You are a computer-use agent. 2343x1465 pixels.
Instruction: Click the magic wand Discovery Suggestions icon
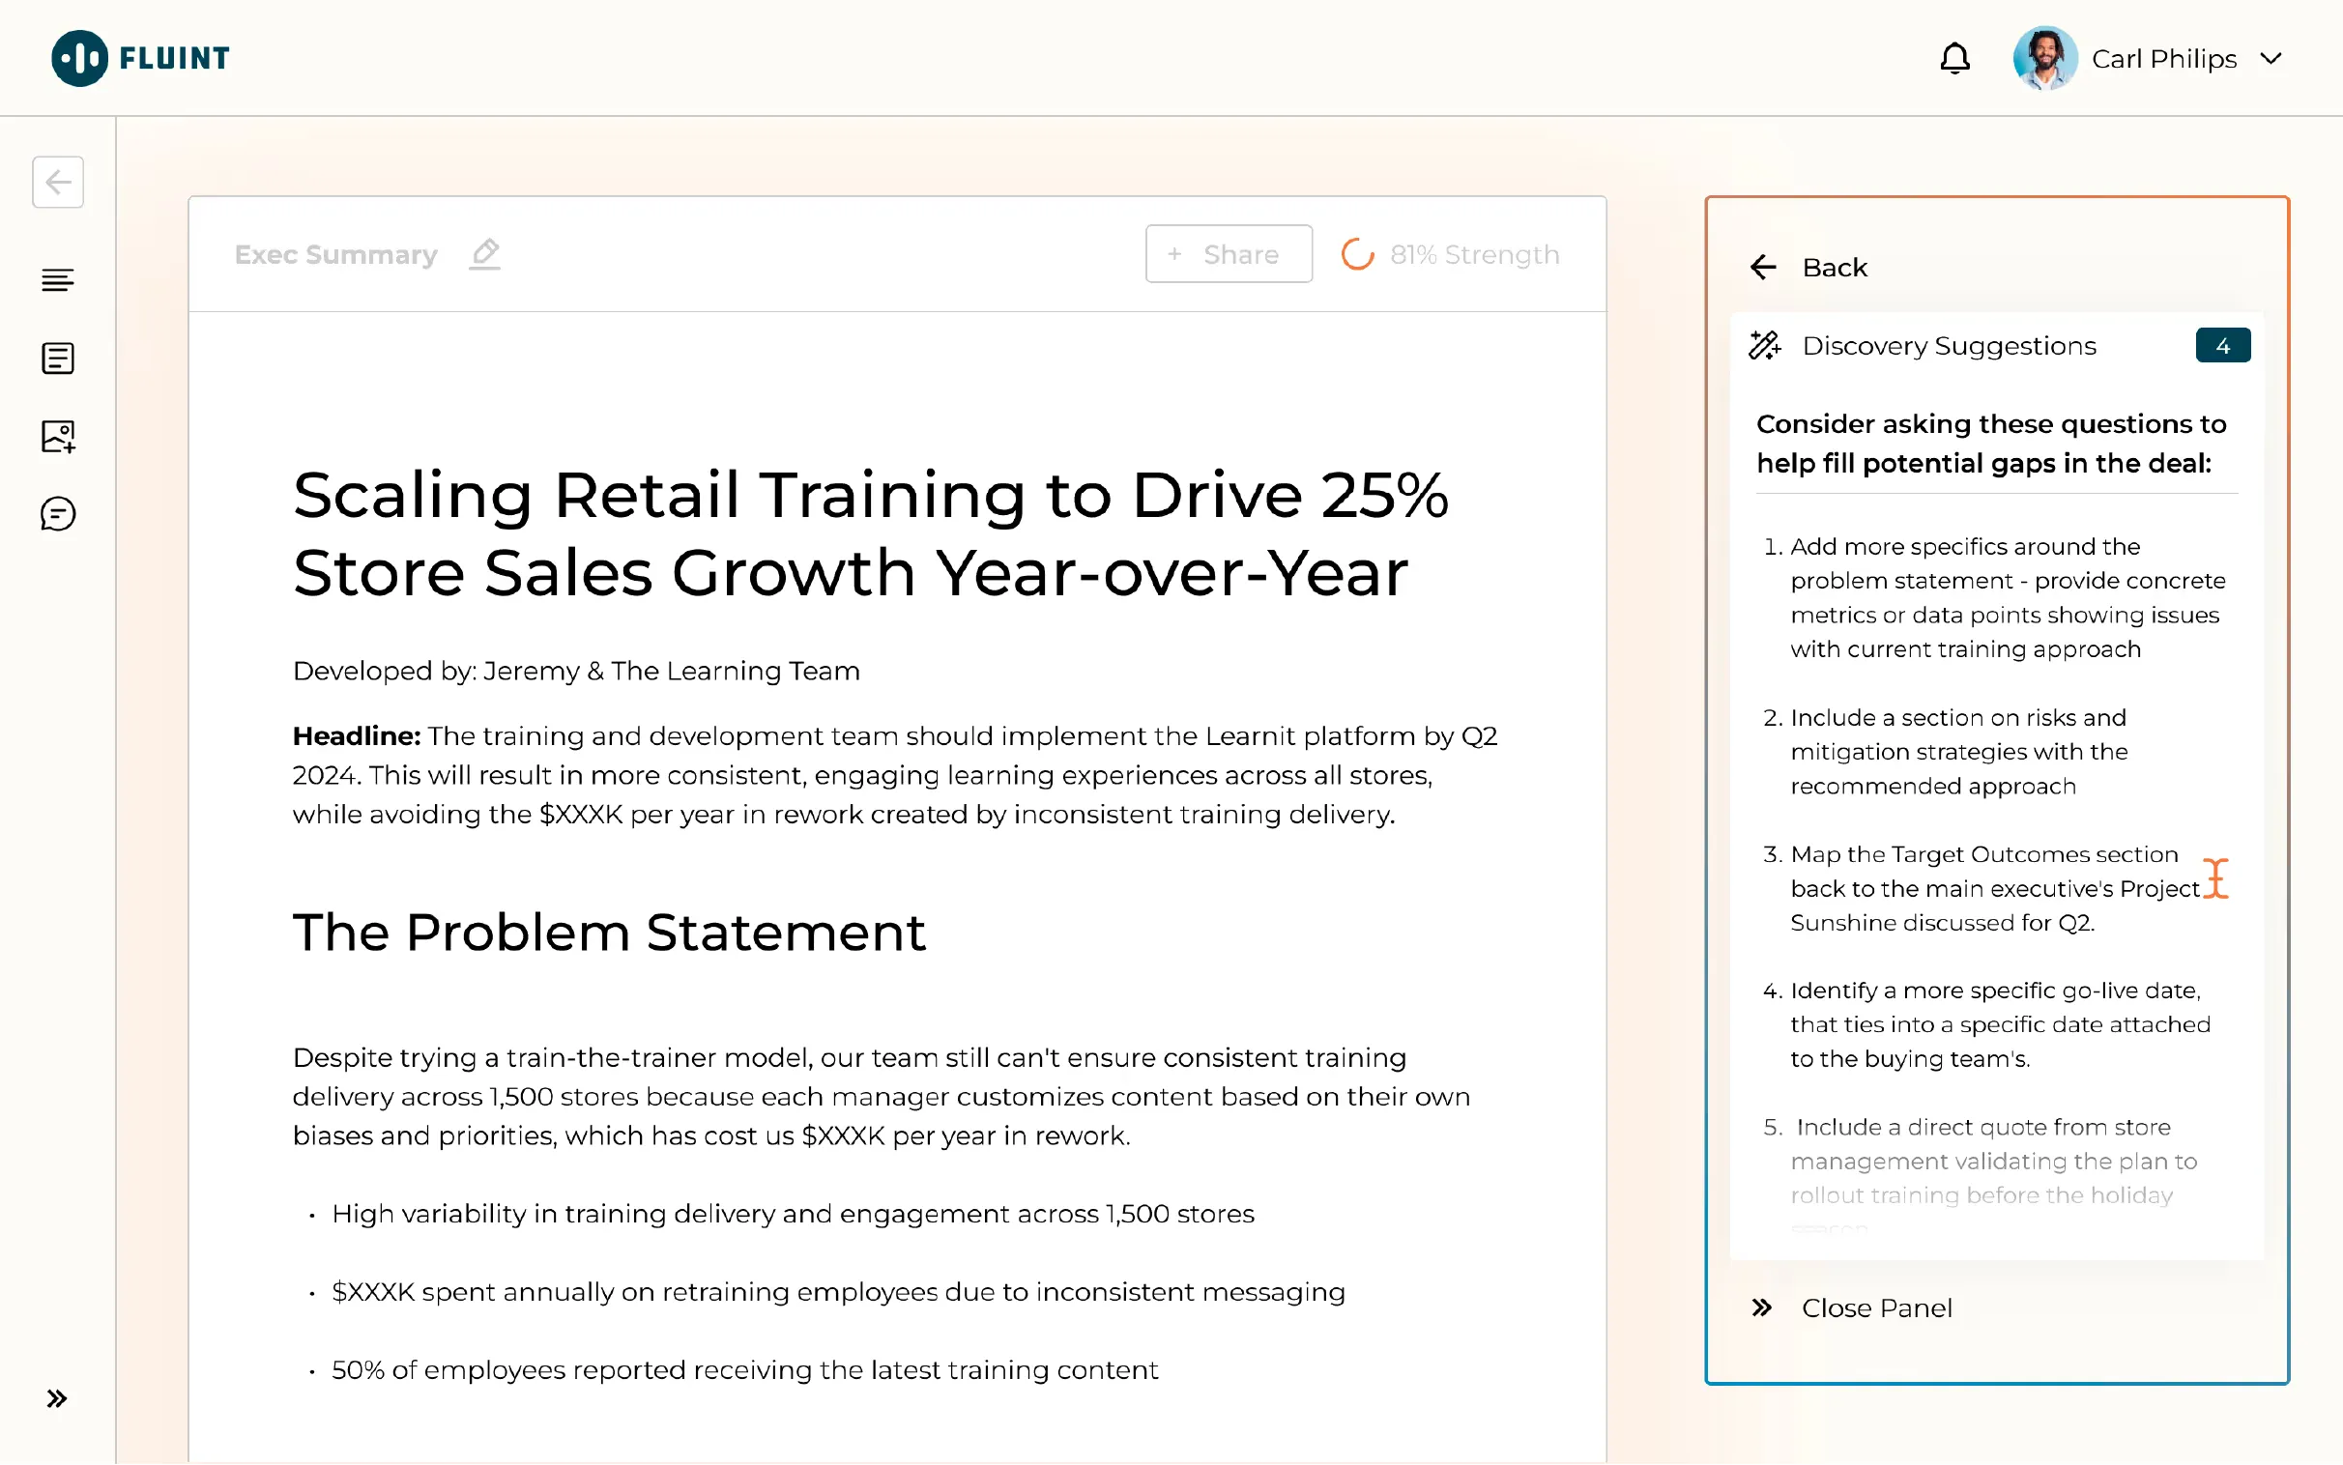pos(1764,346)
